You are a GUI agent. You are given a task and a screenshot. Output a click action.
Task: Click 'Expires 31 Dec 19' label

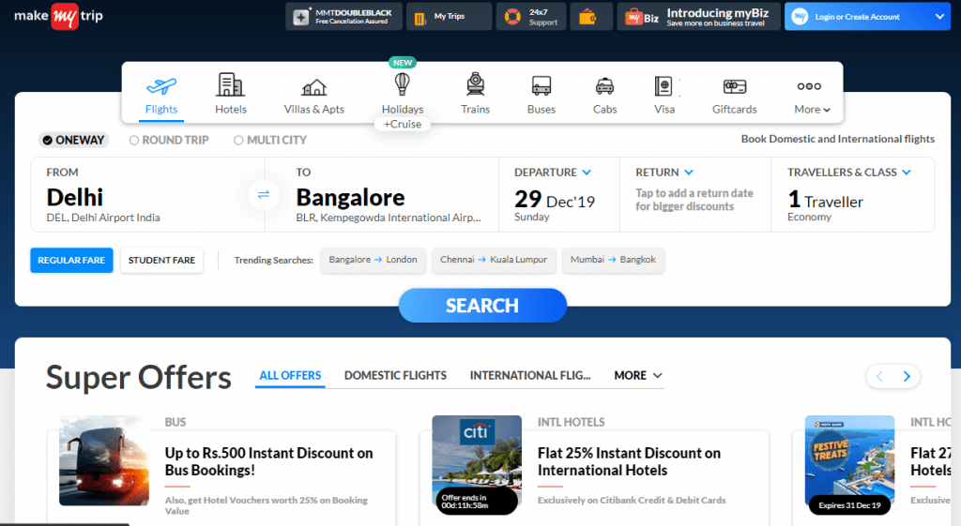point(849,505)
